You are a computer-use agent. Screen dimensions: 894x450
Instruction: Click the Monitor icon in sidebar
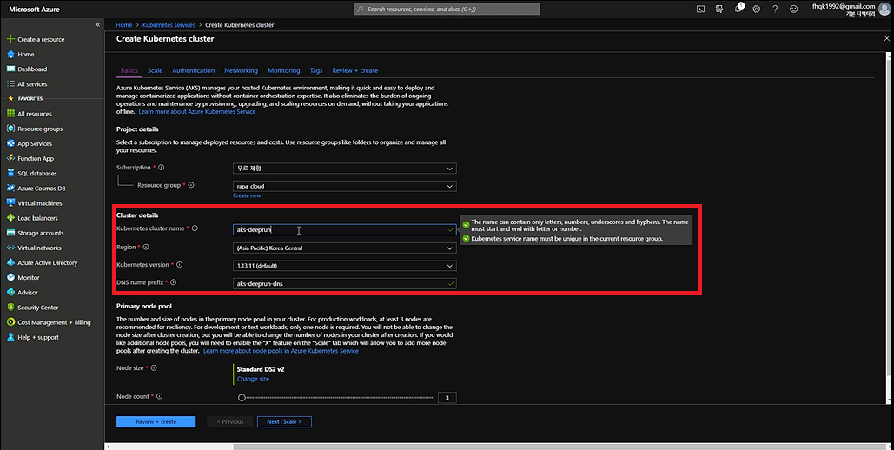point(10,277)
